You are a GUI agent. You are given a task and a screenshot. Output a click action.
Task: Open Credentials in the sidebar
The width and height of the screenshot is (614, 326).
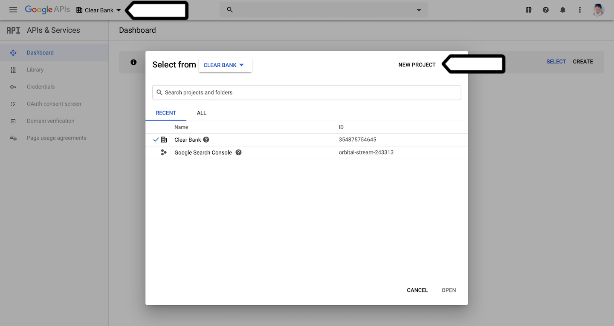click(54, 87)
